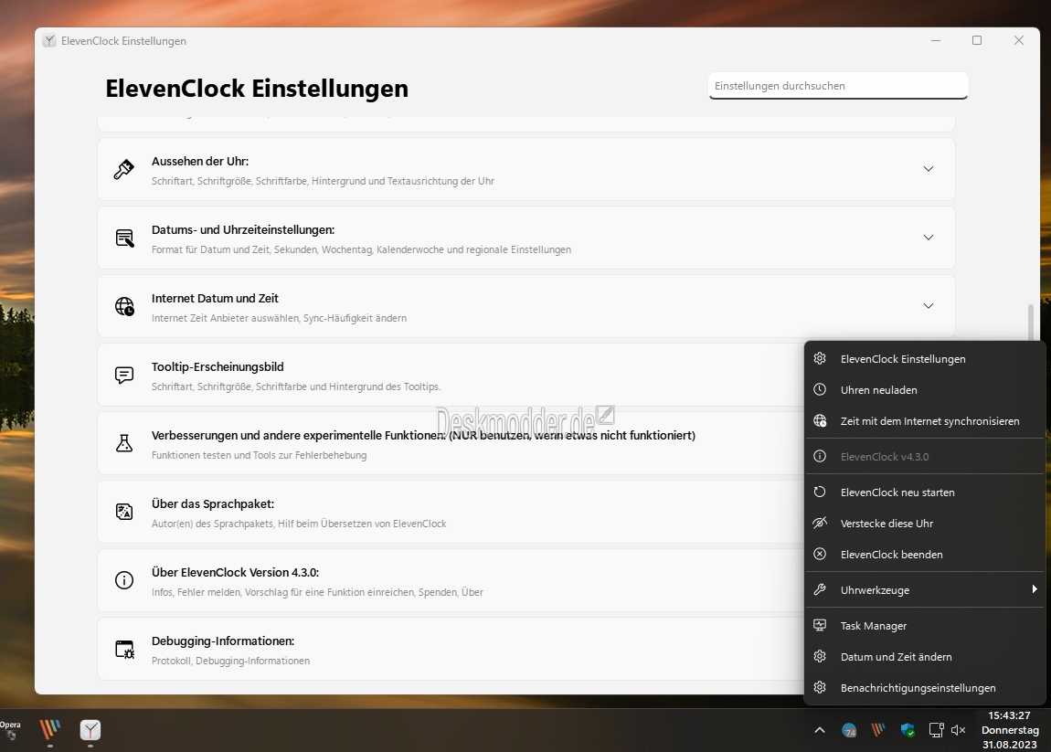Open the striped W app pinned in the taskbar
The height and width of the screenshot is (752, 1051).
tap(50, 730)
